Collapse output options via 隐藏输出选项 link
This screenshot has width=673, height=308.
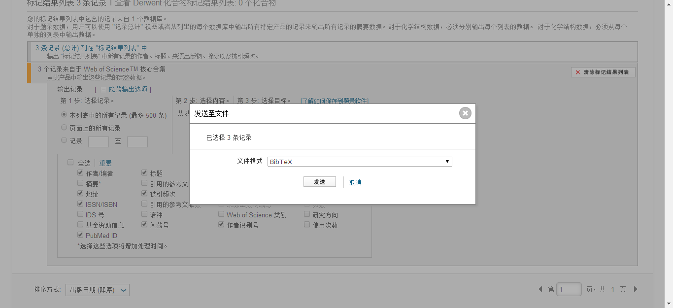(x=128, y=89)
